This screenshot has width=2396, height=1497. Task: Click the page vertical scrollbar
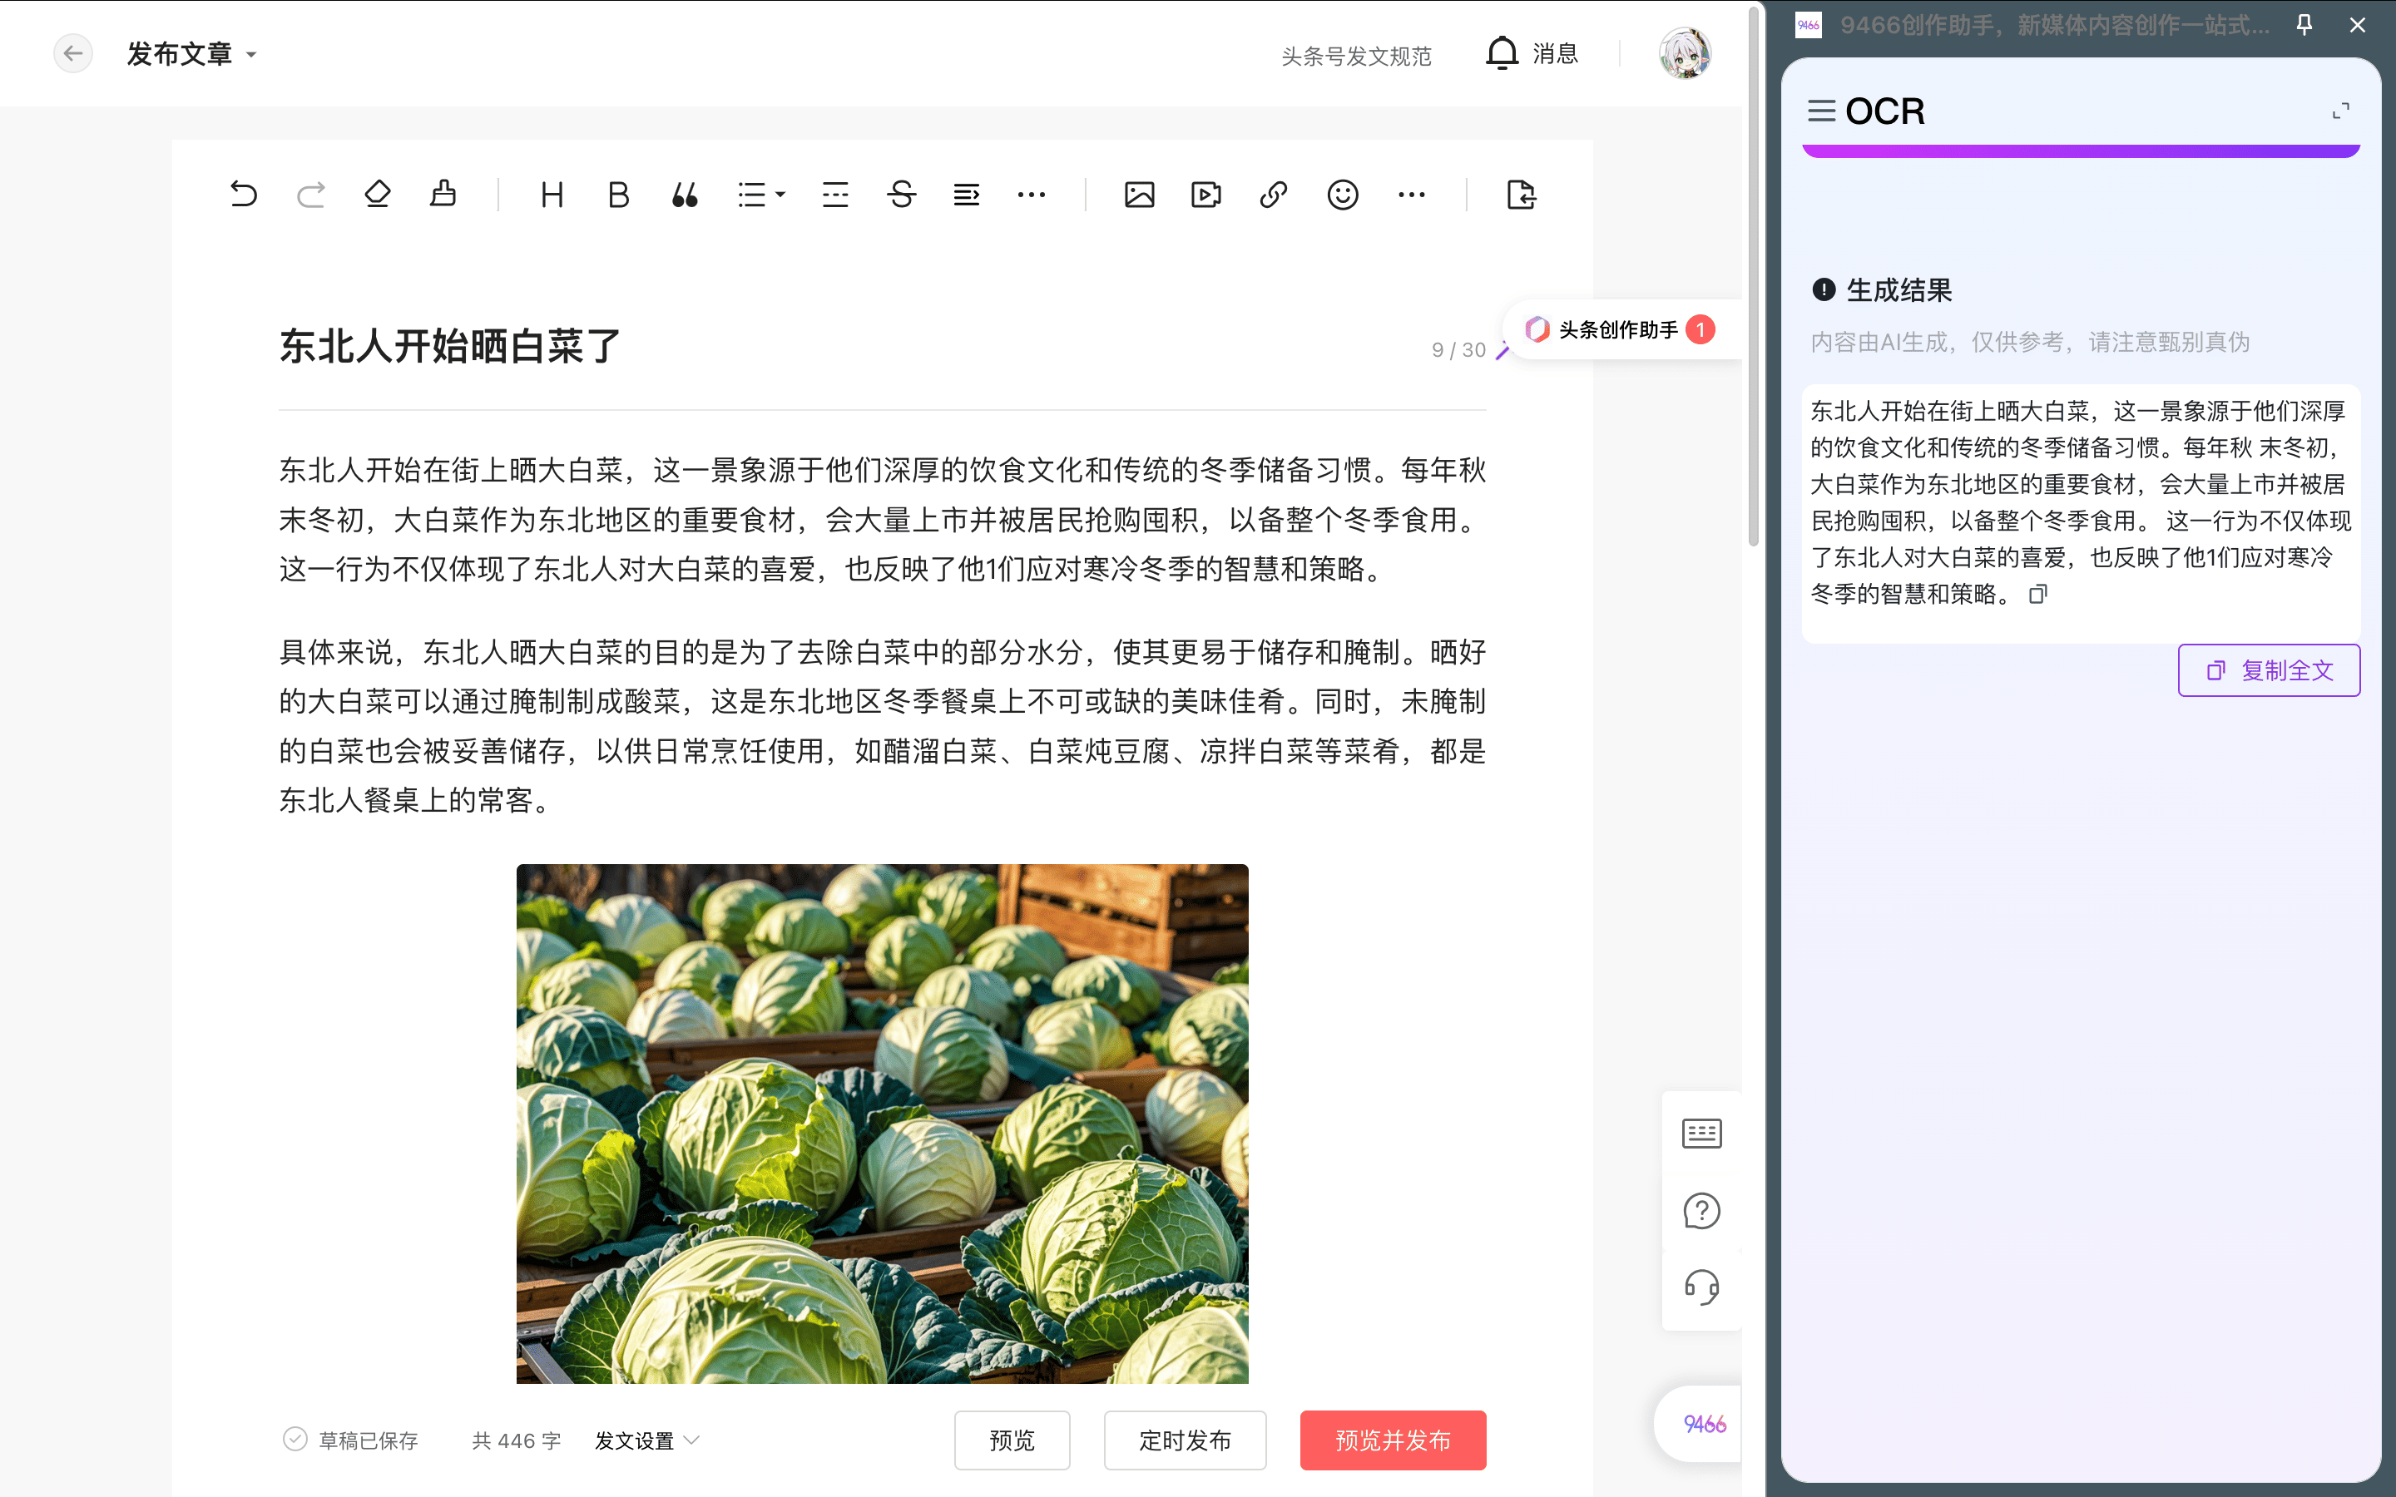[1754, 277]
